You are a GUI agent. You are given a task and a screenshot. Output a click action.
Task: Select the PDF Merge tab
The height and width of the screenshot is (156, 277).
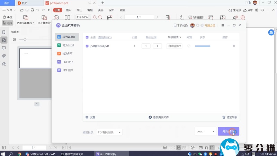point(67,70)
